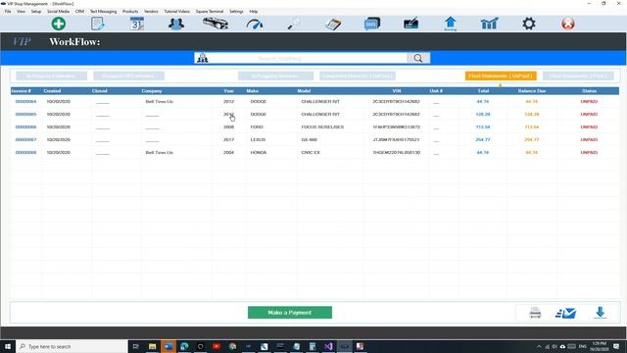The width and height of the screenshot is (627, 353).
Task: Click the 713.54 total value
Action: 483,127
